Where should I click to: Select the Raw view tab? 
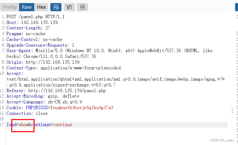[27, 7]
